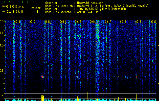Select the filename 0402160010.png

13,7
